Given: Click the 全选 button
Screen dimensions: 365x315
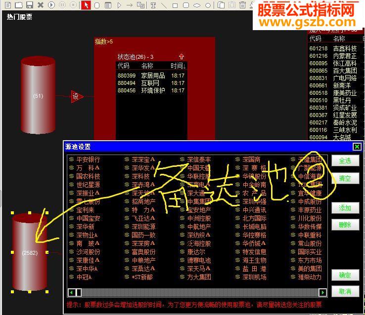Looking at the screenshot, I should coord(345,161).
